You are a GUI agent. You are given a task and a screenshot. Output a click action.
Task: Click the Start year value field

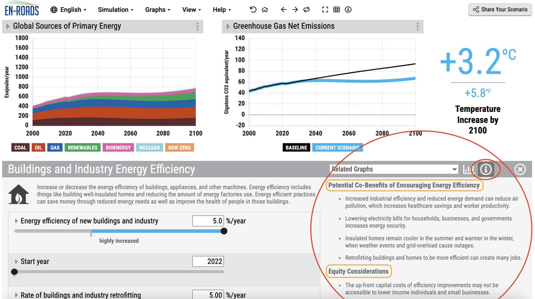208,262
